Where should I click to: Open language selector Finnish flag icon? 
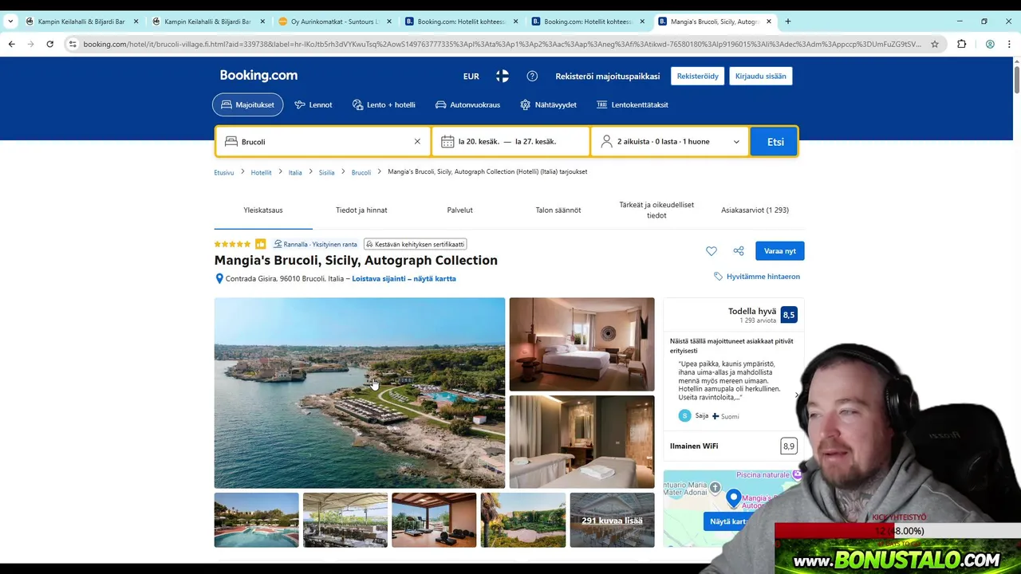pyautogui.click(x=503, y=76)
